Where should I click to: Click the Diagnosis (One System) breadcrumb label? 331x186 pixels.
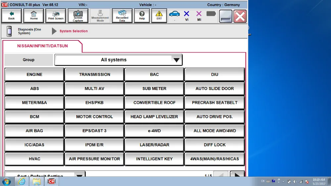point(29,31)
